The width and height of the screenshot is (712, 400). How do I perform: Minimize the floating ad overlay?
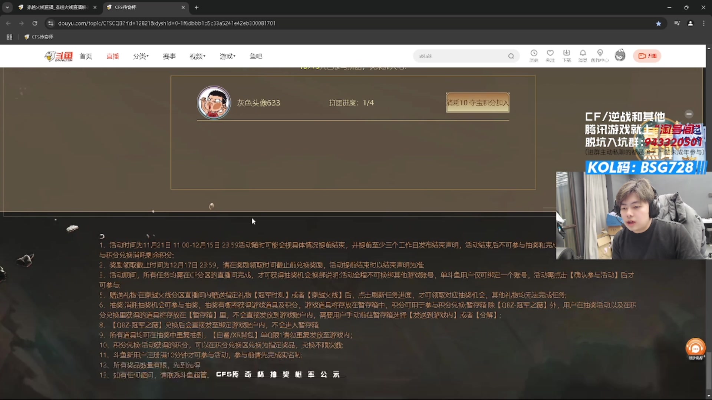pos(689,114)
